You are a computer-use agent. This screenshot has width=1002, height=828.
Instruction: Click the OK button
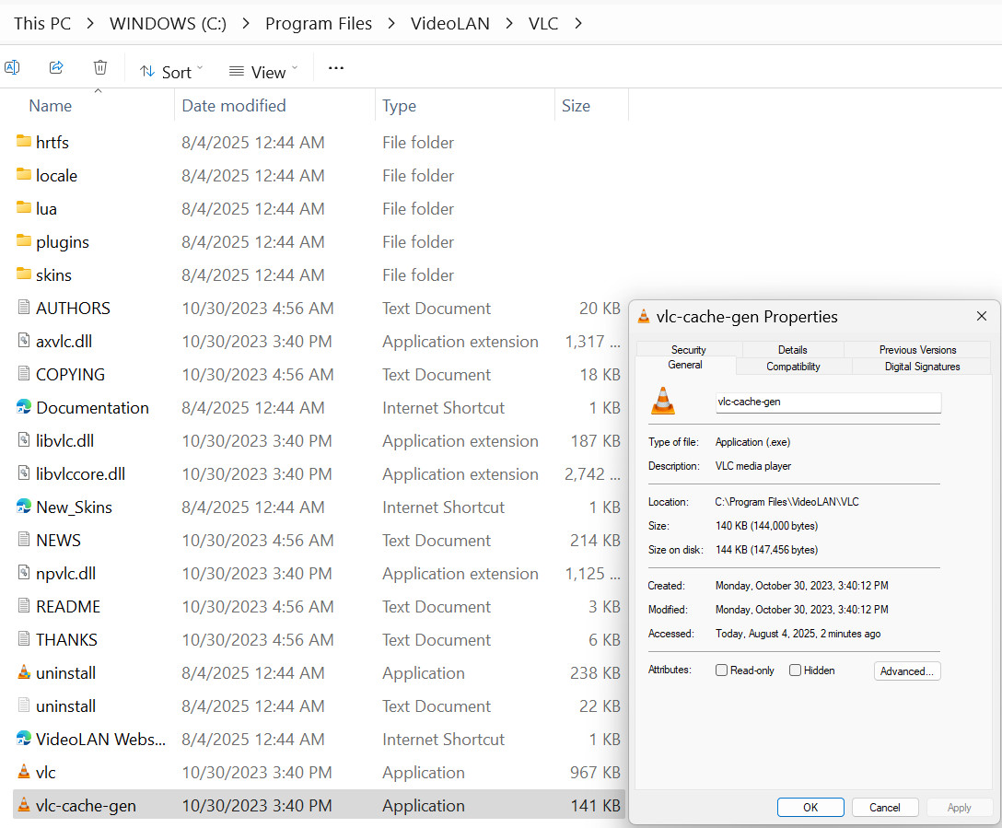point(810,807)
